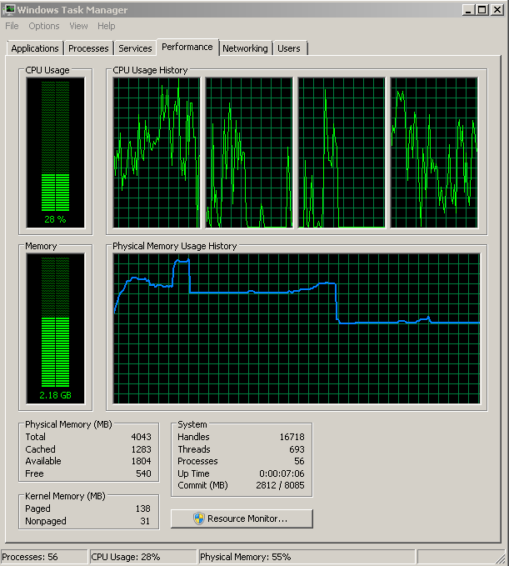Click the Physical Memory Usage History graph
Viewport: 509px width, 566px height.
[x=297, y=328]
